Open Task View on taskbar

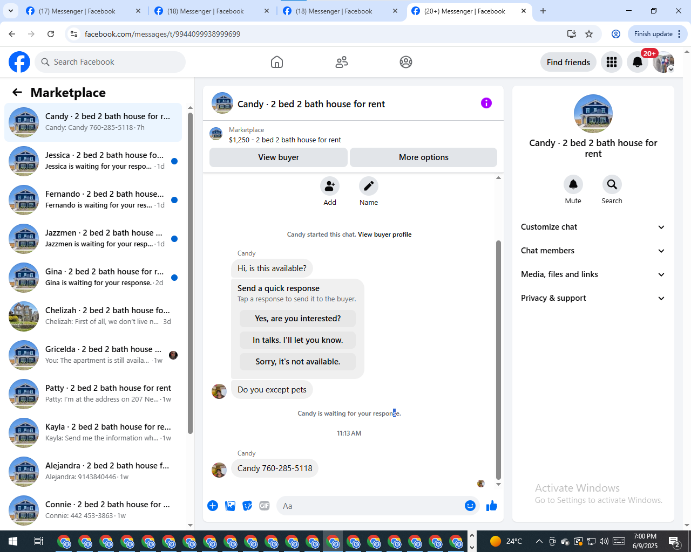point(38,541)
